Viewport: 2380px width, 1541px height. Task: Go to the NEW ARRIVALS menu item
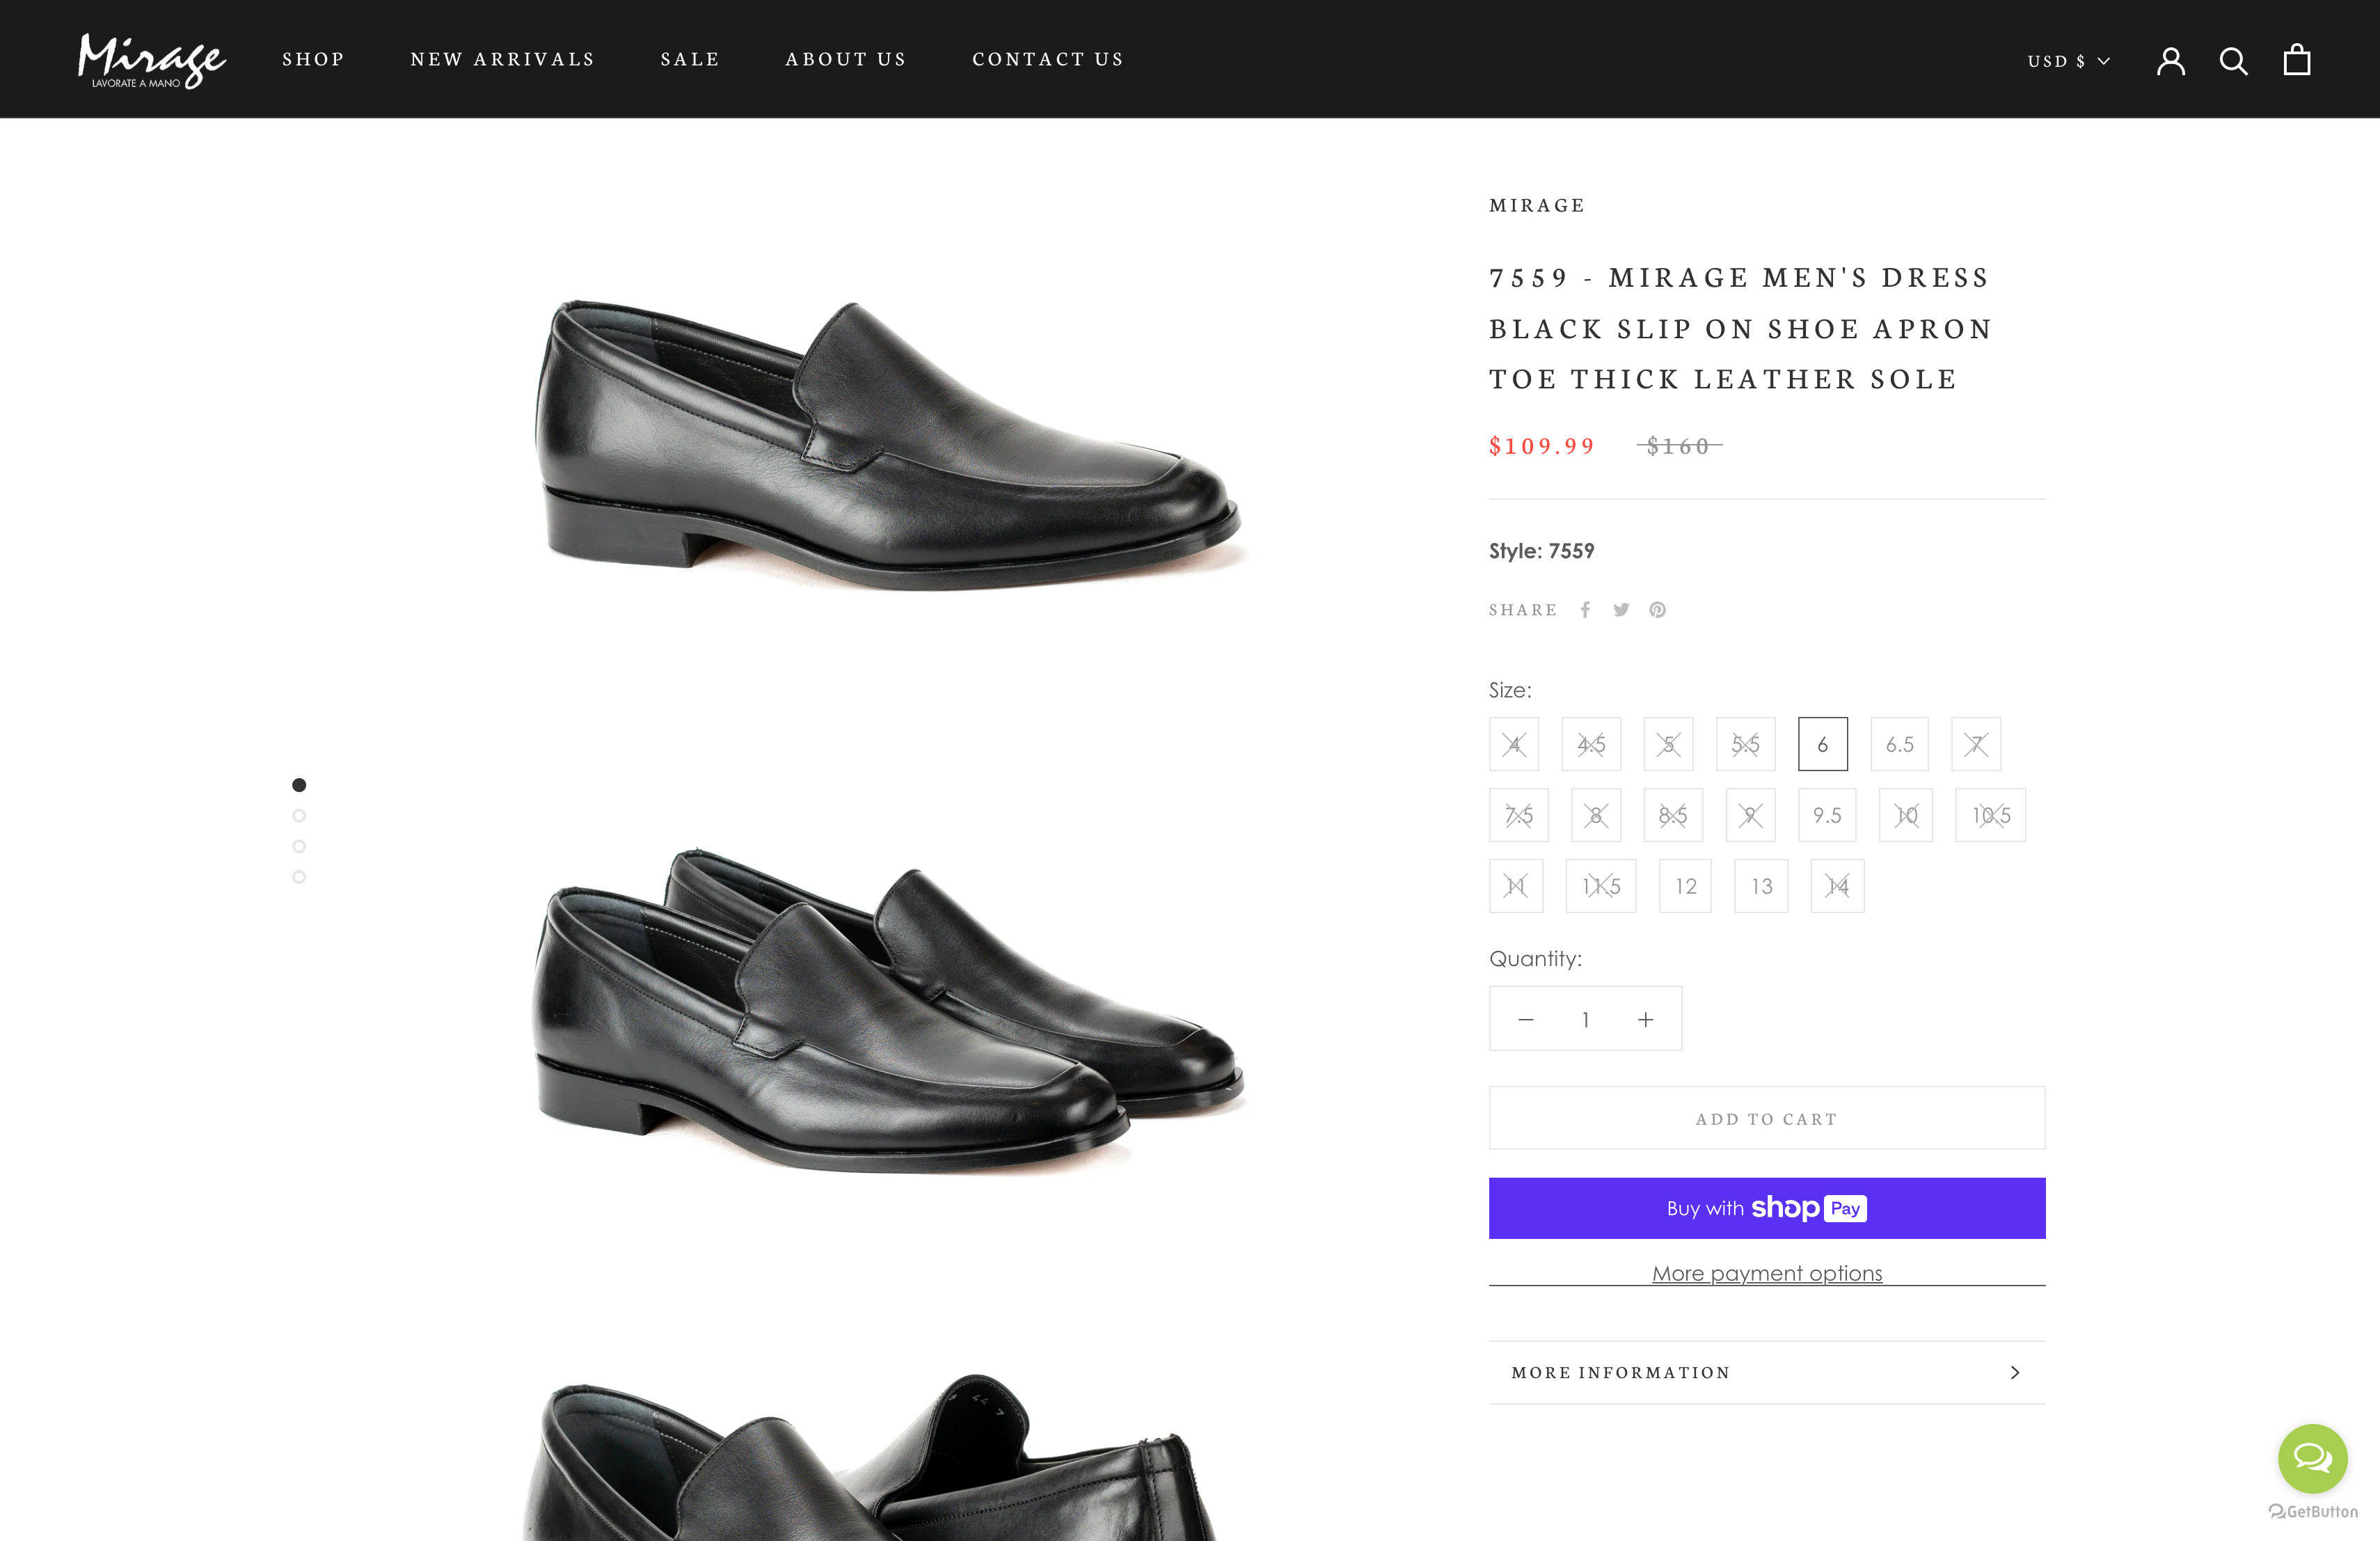(x=503, y=59)
